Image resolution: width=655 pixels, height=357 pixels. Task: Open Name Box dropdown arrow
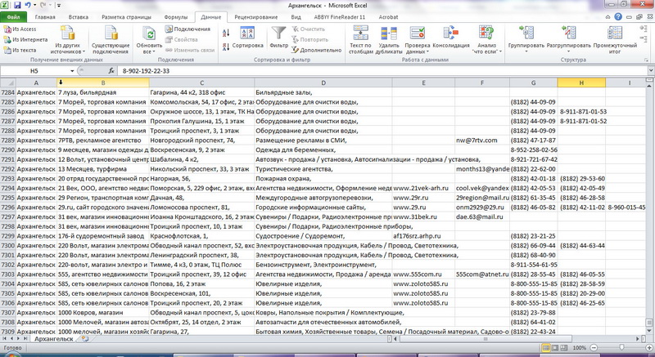click(x=72, y=71)
